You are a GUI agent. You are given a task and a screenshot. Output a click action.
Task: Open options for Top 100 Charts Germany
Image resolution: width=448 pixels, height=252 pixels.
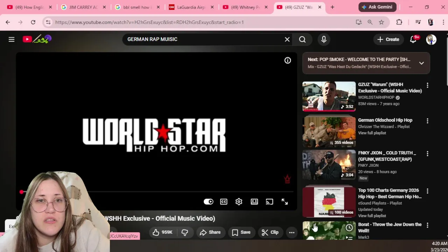(427, 191)
